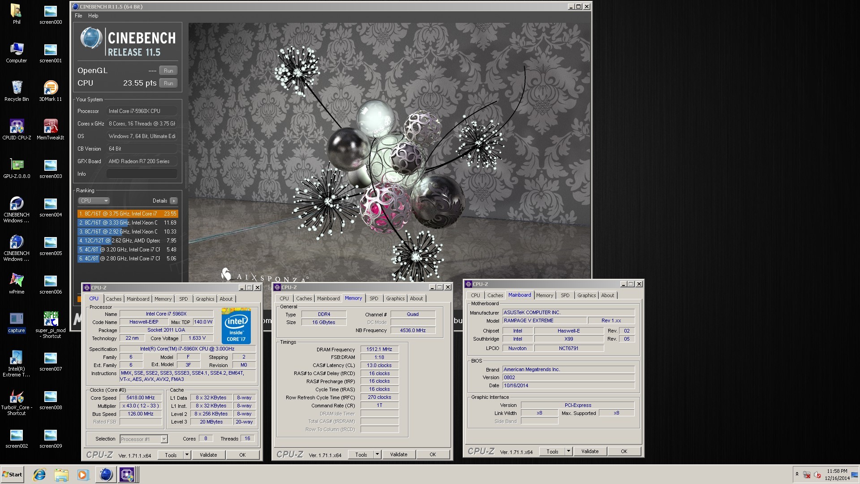This screenshot has height=484, width=860.
Task: Launch MemTweakIt desktop shortcut
Action: tap(51, 130)
